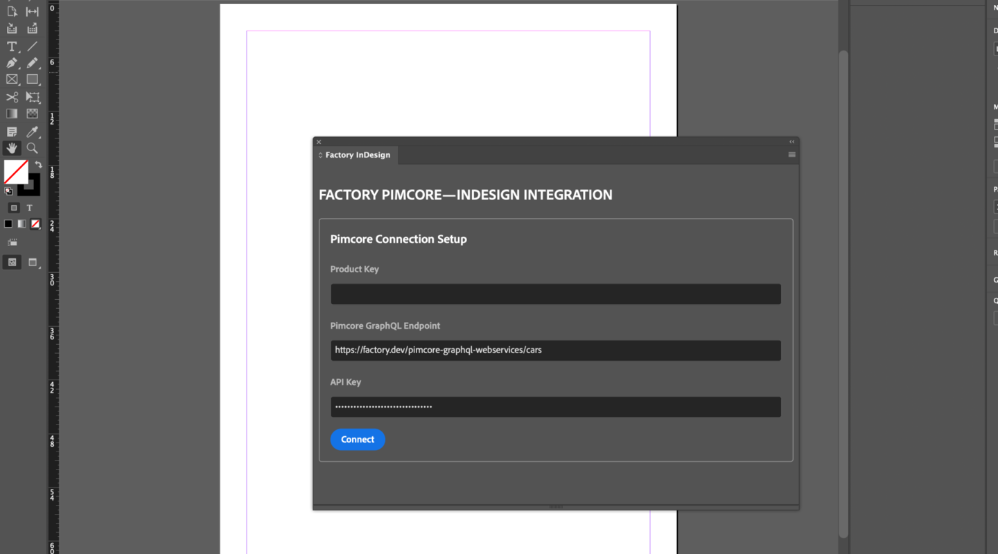Select the Pencil tool
This screenshot has width=998, height=554.
pyautogui.click(x=33, y=63)
